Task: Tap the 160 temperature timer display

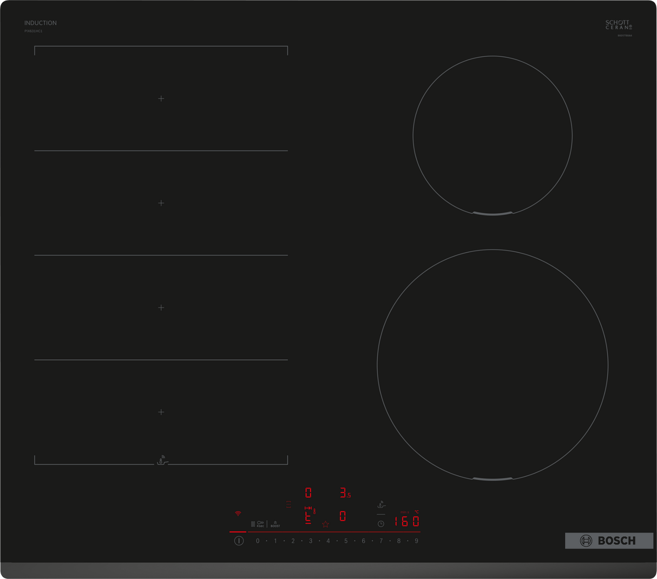Action: coord(406,522)
